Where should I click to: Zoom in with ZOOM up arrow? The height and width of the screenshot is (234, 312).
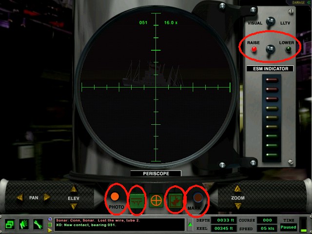[x=238, y=189]
